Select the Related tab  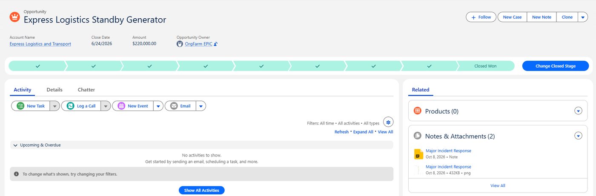point(421,90)
